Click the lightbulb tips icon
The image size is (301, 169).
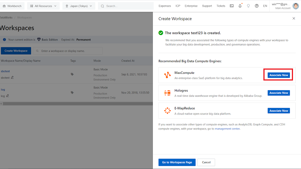click(x=248, y=6)
